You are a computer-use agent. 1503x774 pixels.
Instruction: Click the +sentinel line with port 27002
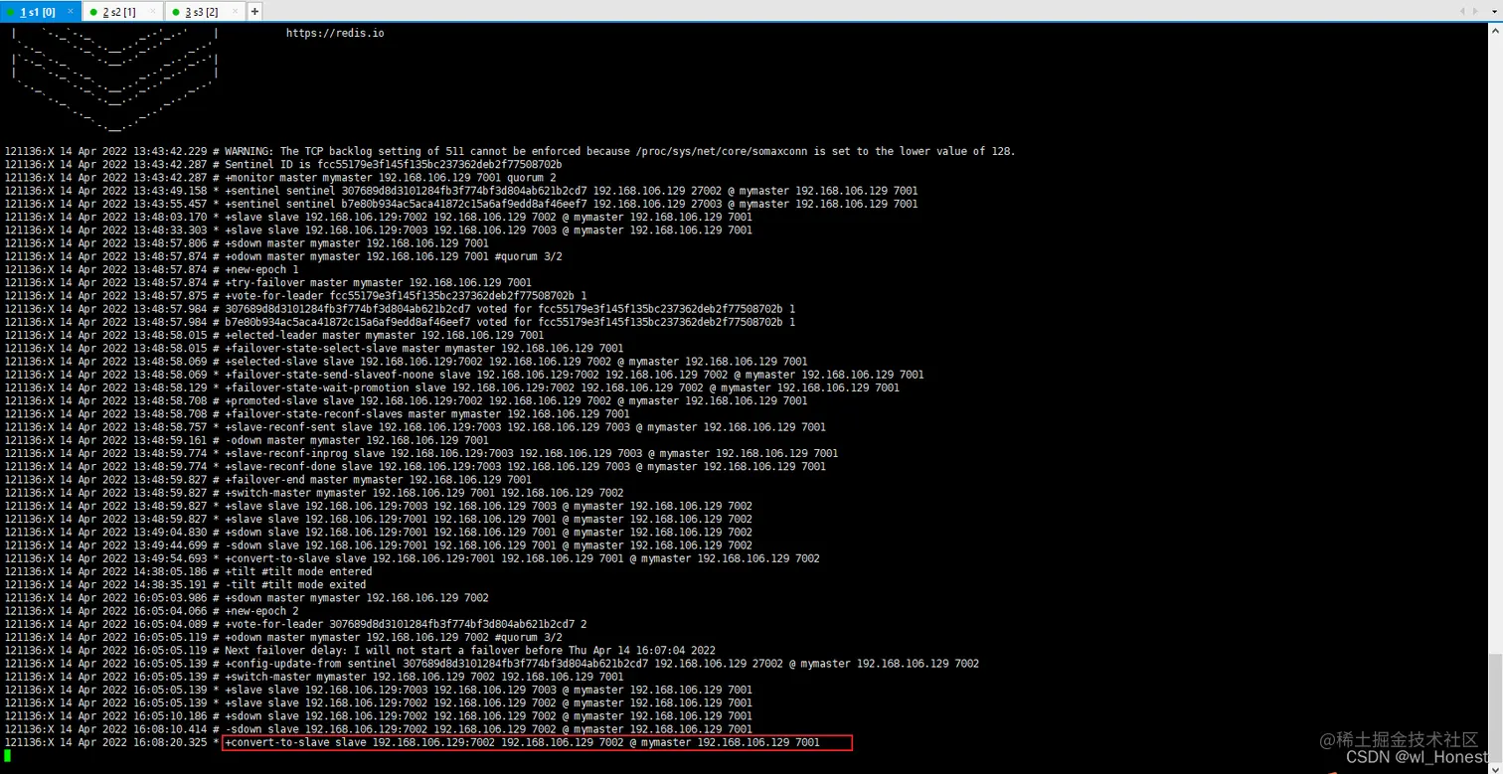pos(461,191)
